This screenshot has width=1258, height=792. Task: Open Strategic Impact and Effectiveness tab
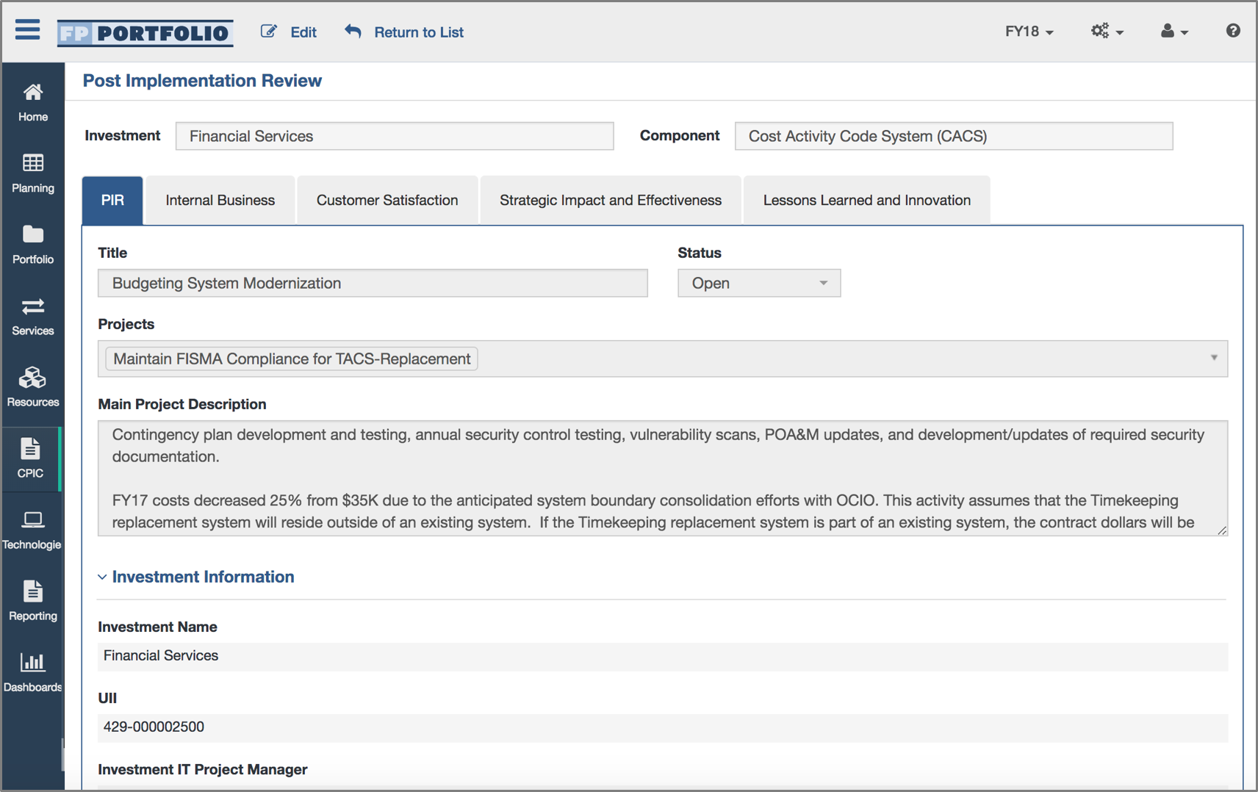click(611, 200)
